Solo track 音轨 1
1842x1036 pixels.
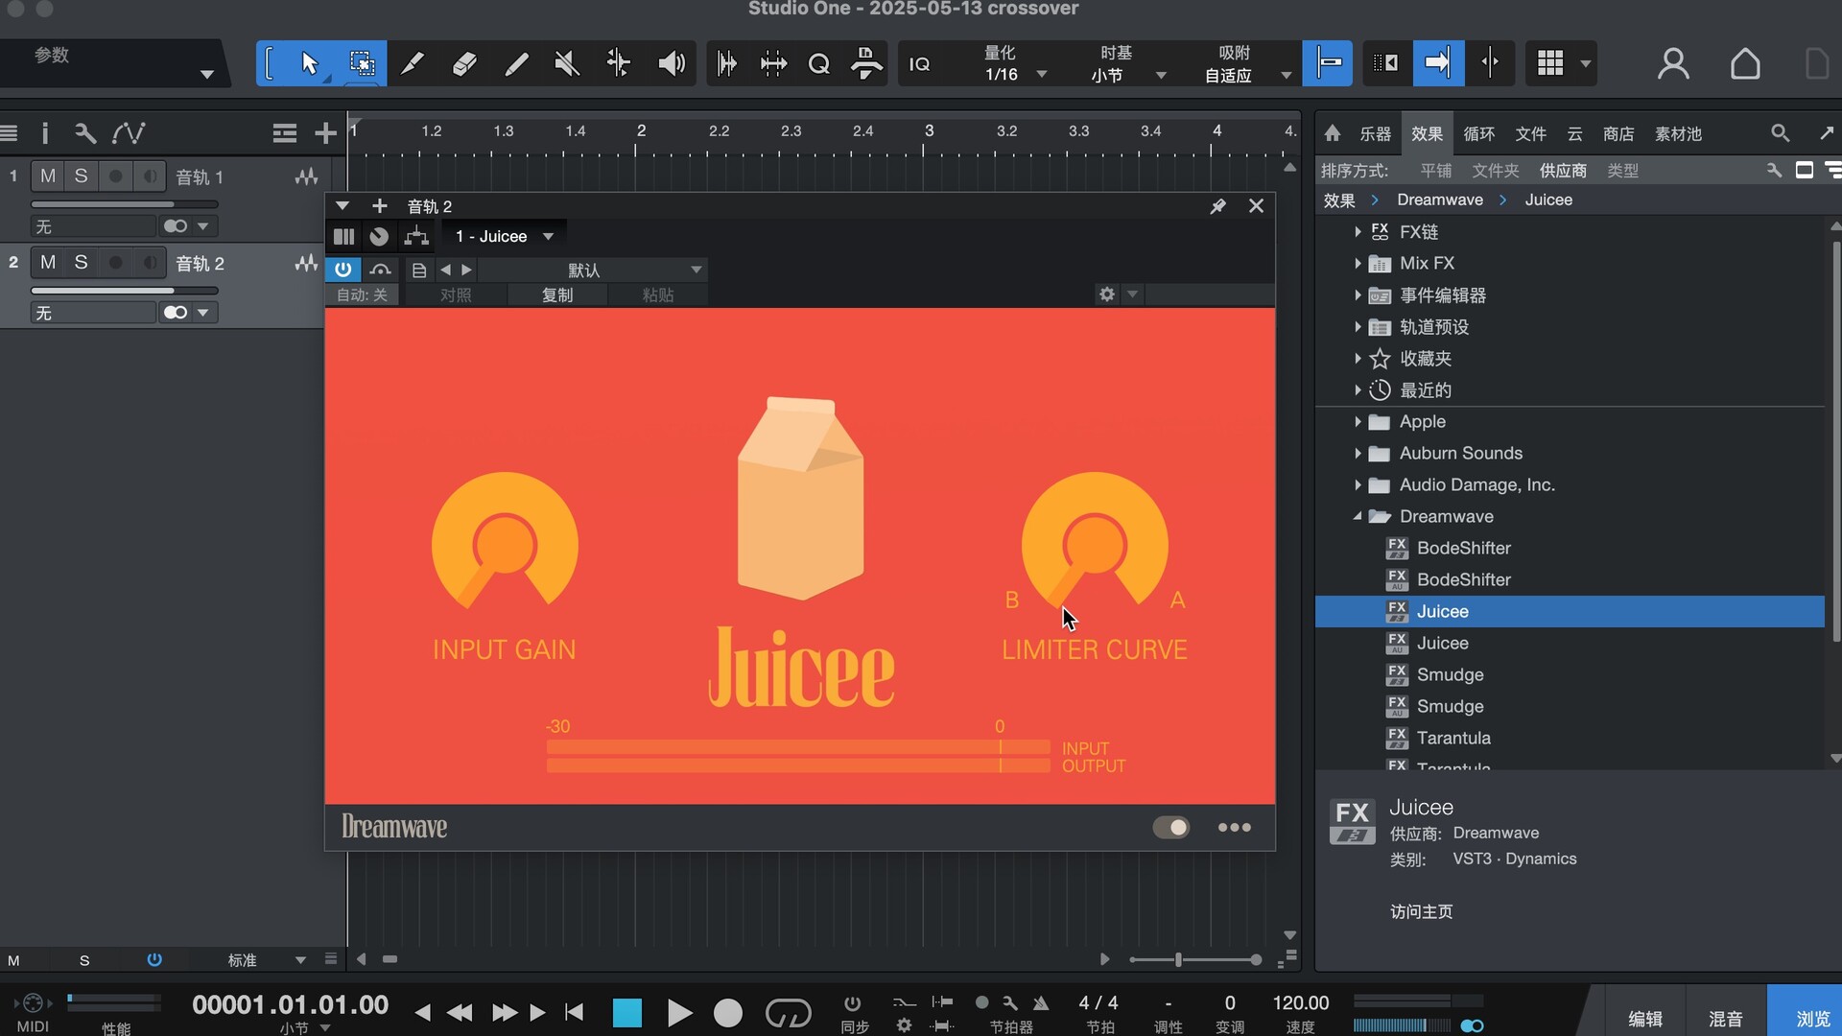(82, 177)
